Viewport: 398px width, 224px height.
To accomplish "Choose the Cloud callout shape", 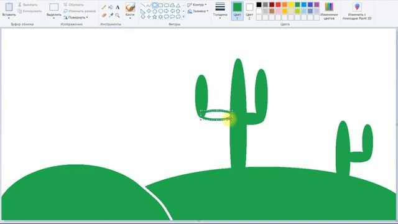I will click(178, 17).
